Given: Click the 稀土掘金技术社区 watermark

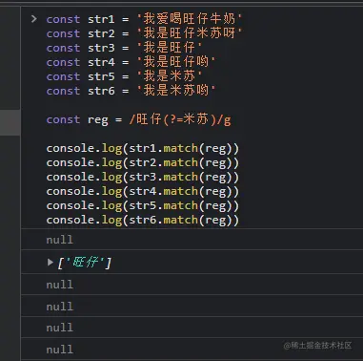Looking at the screenshot, I should (x=317, y=346).
